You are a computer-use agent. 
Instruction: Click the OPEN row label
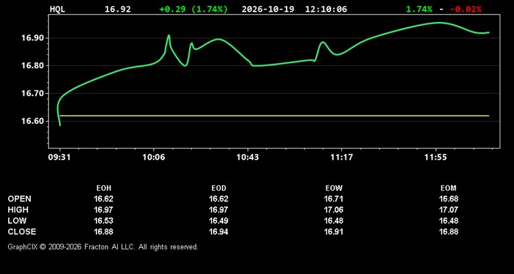coord(20,199)
